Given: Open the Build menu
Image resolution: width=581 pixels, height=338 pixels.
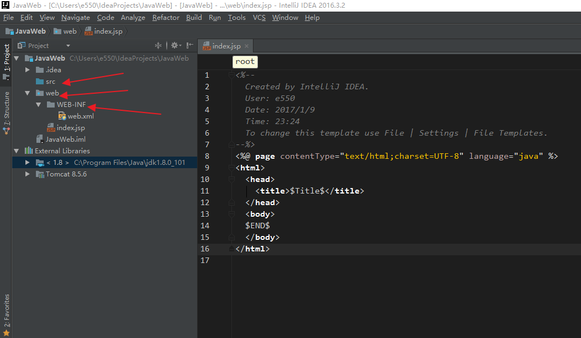Looking at the screenshot, I should pos(194,18).
